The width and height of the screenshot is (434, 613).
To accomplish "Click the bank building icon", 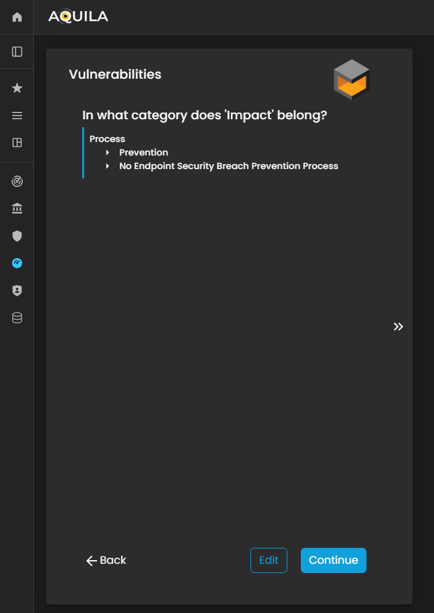I will click(x=17, y=209).
